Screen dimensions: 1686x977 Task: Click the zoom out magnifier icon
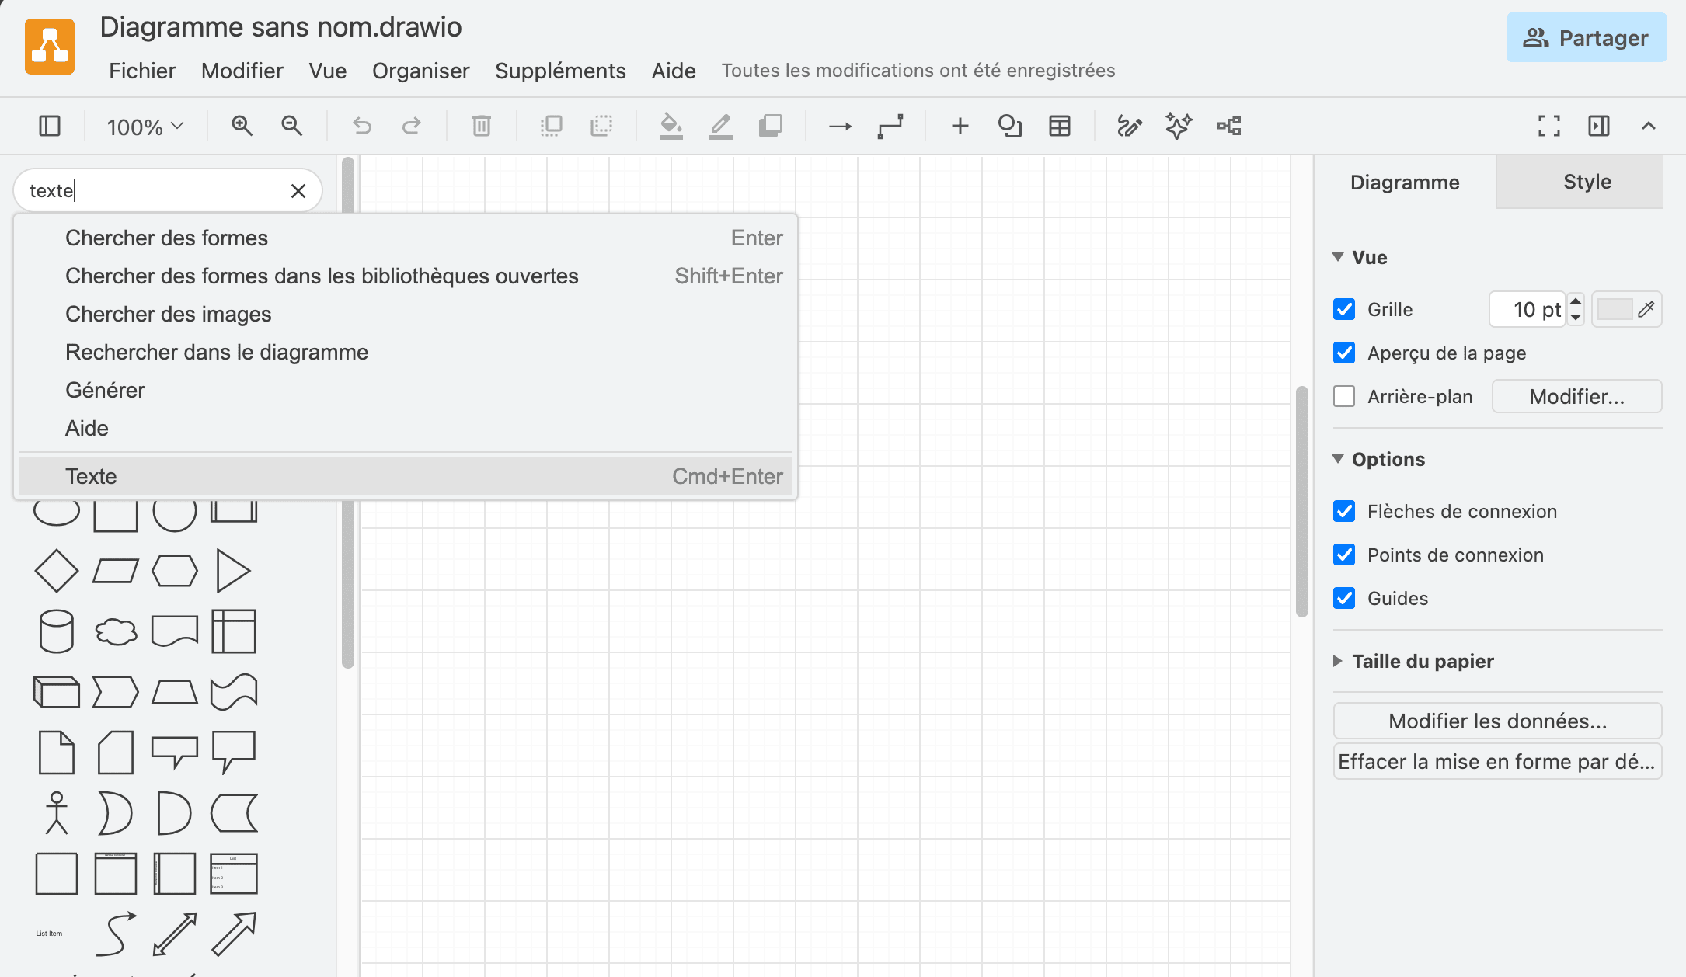point(291,126)
